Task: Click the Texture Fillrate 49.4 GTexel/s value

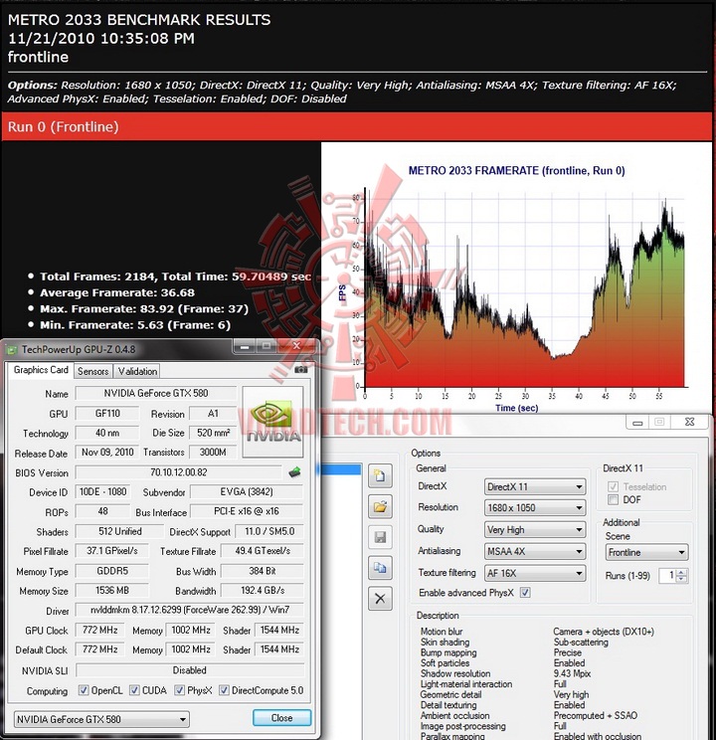Action: (x=263, y=551)
